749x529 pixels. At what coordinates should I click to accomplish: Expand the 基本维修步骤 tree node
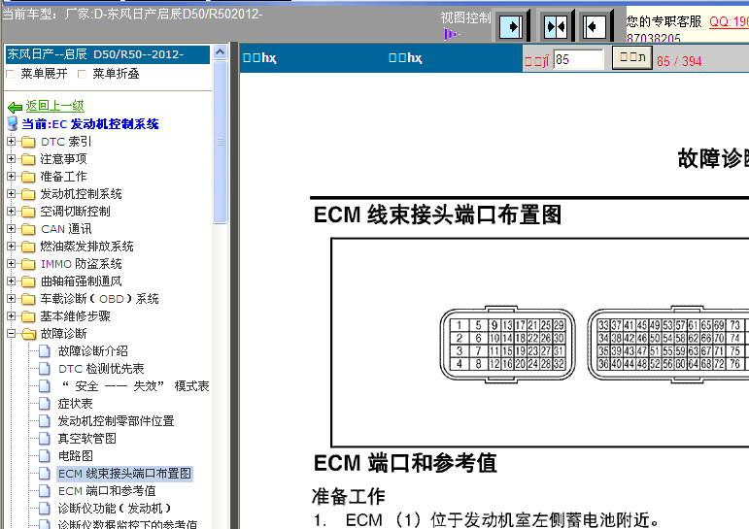(12, 316)
